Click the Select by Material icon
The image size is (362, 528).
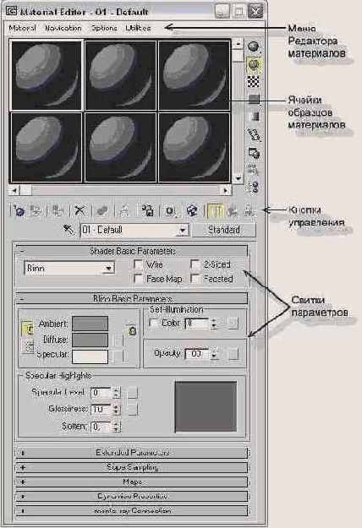[254, 170]
